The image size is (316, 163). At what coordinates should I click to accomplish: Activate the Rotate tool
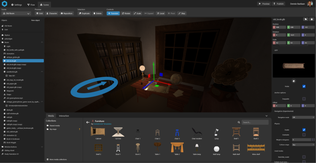[126, 14]
